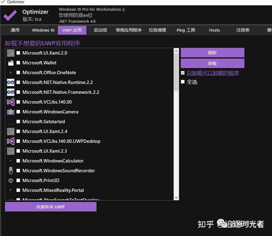
Task: Tick the 全选 select-all checkbox
Action: (183, 82)
